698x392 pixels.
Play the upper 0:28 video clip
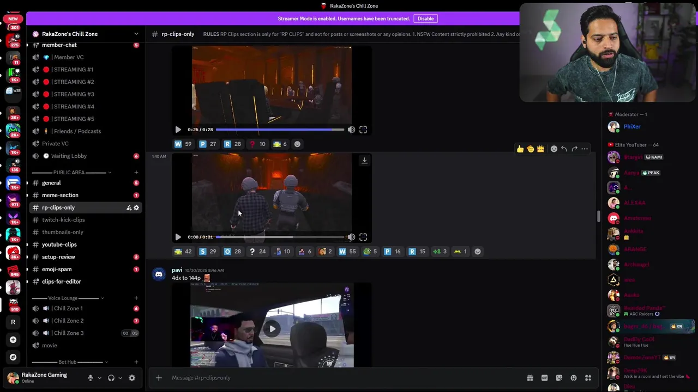click(178, 130)
